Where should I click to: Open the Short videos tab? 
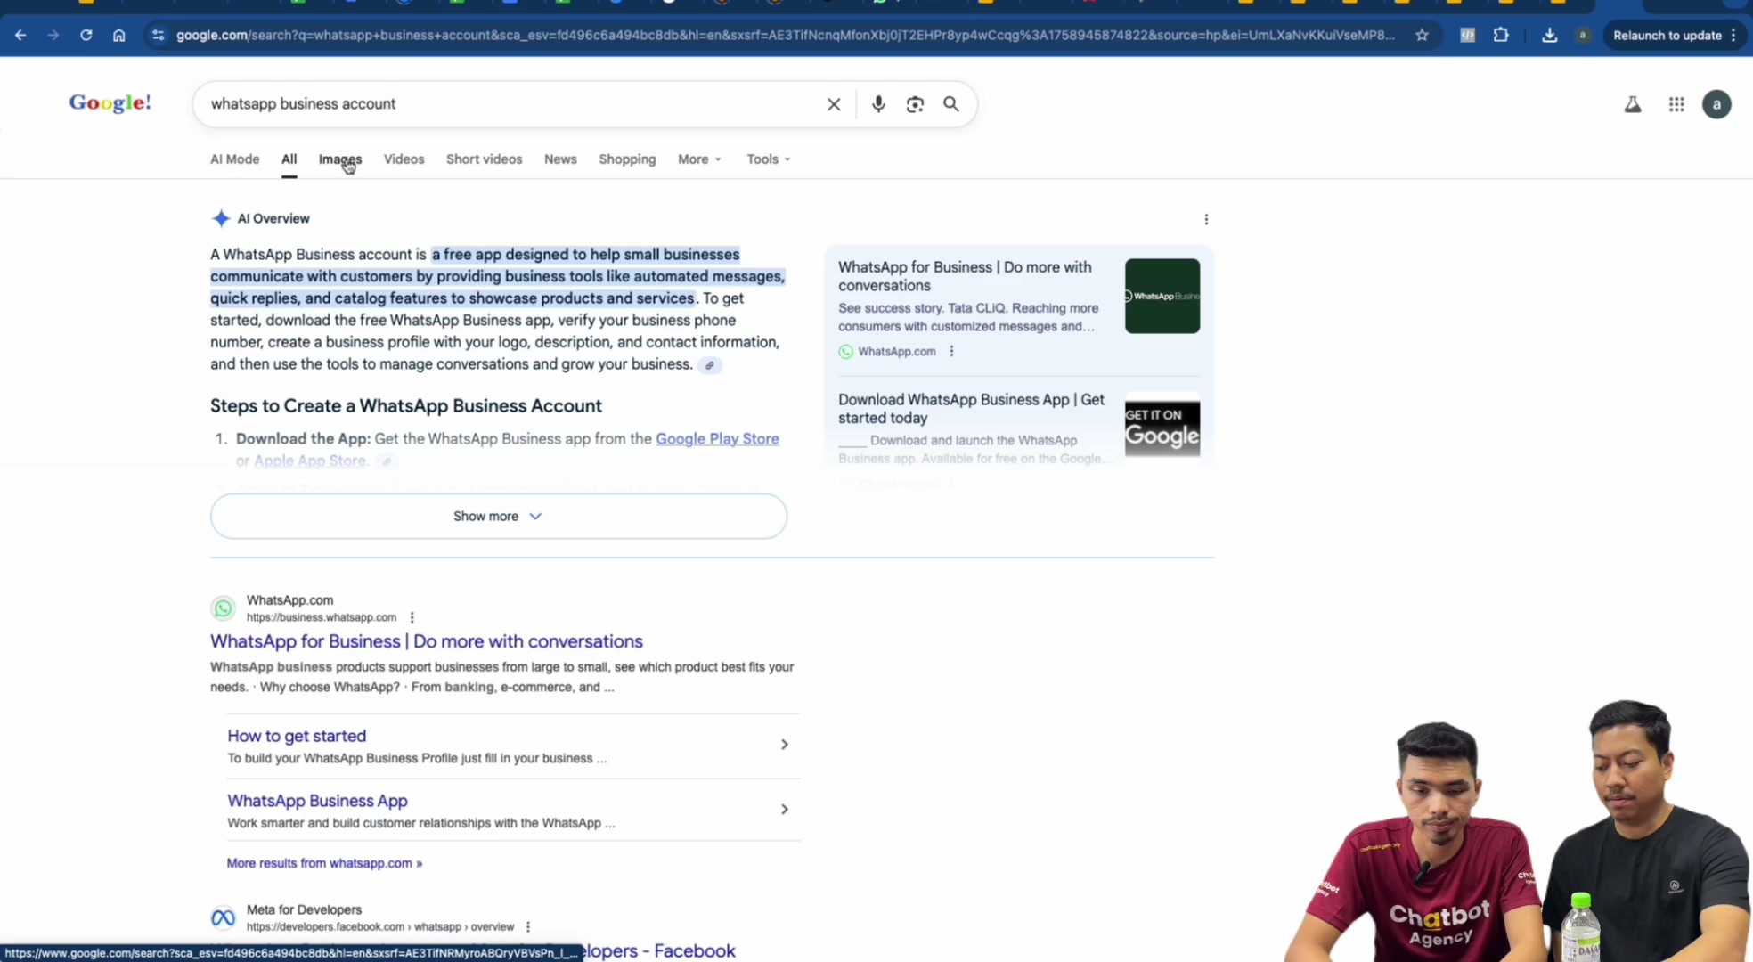pos(484,159)
